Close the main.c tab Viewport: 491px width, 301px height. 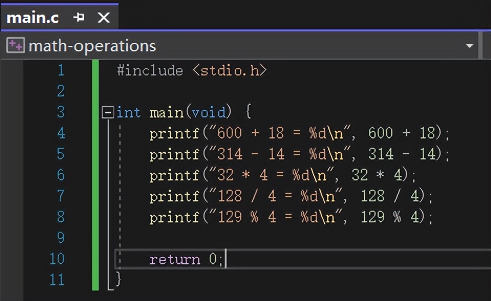[104, 17]
